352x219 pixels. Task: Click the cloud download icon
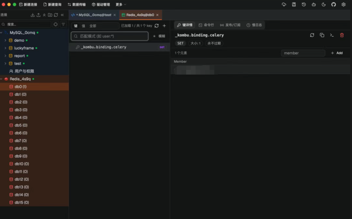click(x=284, y=5)
